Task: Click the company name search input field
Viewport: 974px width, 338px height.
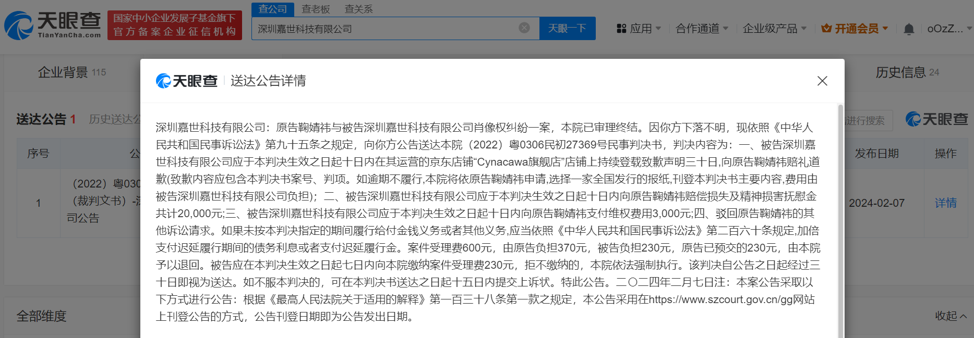Action: pos(386,29)
